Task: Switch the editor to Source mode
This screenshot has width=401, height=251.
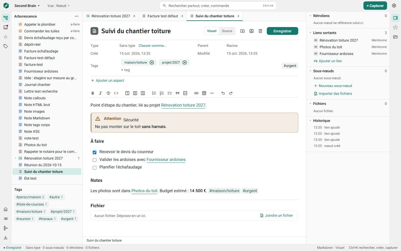Action: (227, 31)
